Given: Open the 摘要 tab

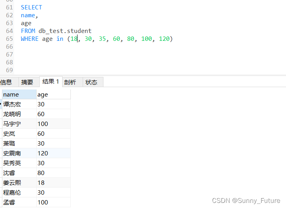Looking at the screenshot, I should pos(27,82).
